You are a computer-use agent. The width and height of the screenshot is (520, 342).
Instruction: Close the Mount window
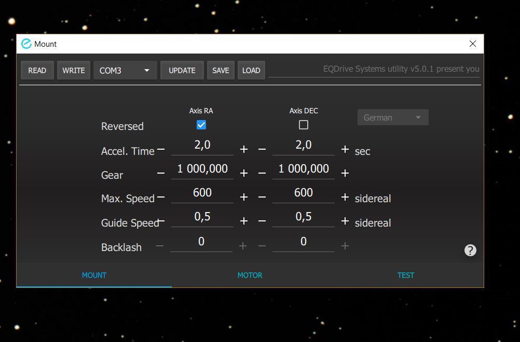472,44
